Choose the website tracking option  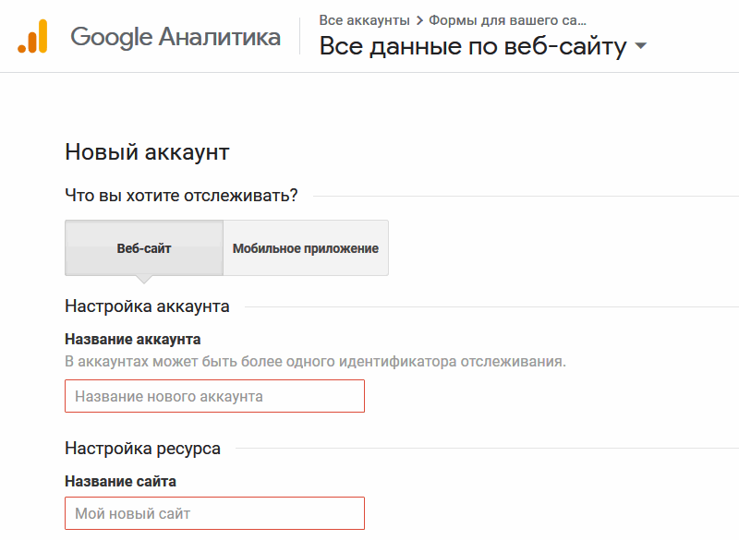143,247
